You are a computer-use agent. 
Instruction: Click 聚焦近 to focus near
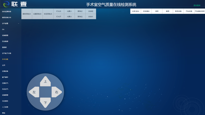click(x=80, y=11)
